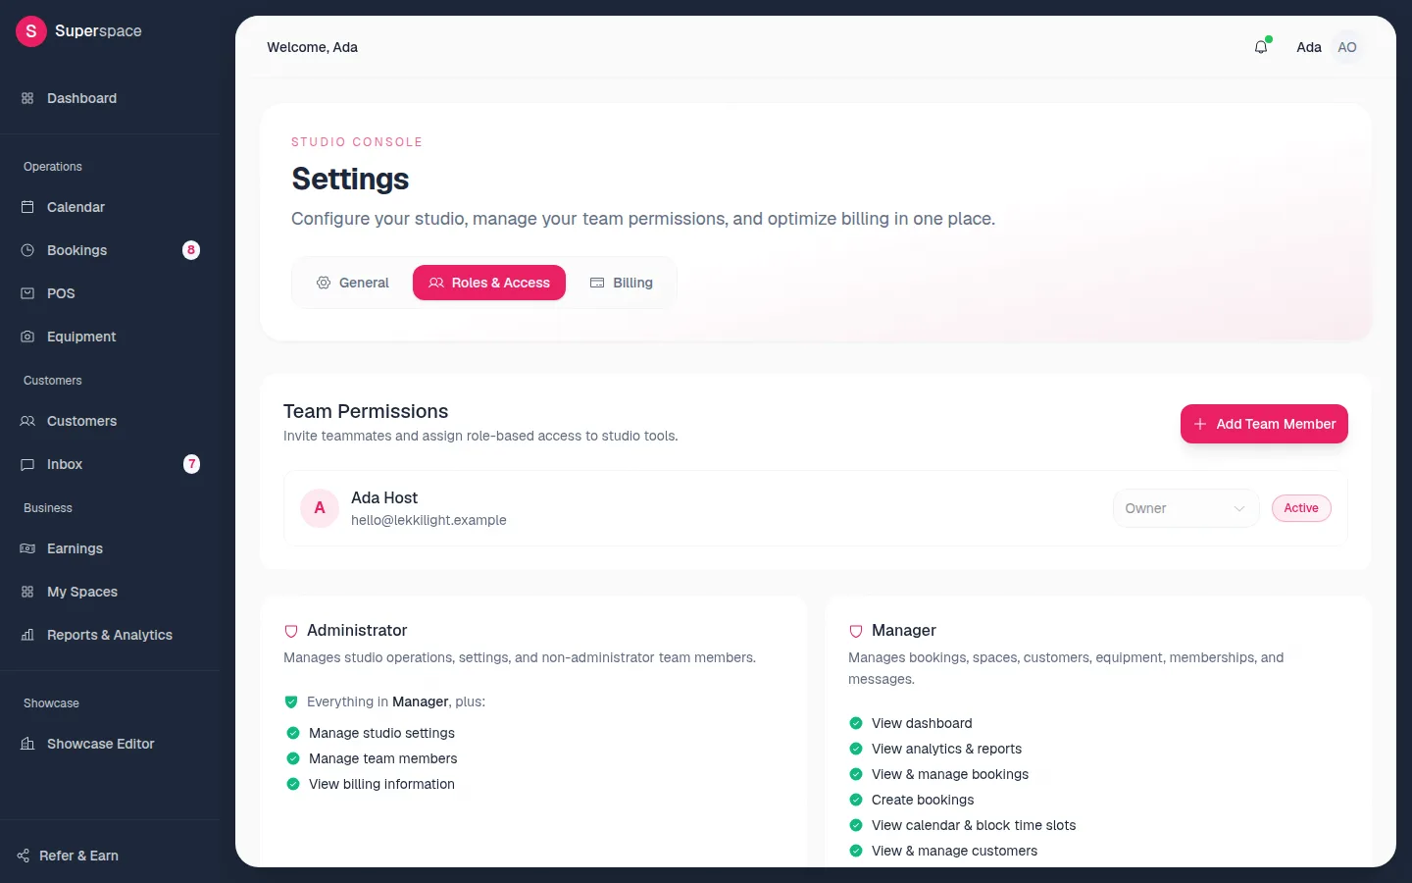Click the My Spaces icon
1412x883 pixels.
pos(27,592)
